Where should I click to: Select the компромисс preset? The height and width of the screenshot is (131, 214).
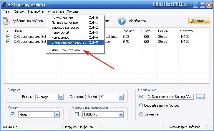pos(75,38)
